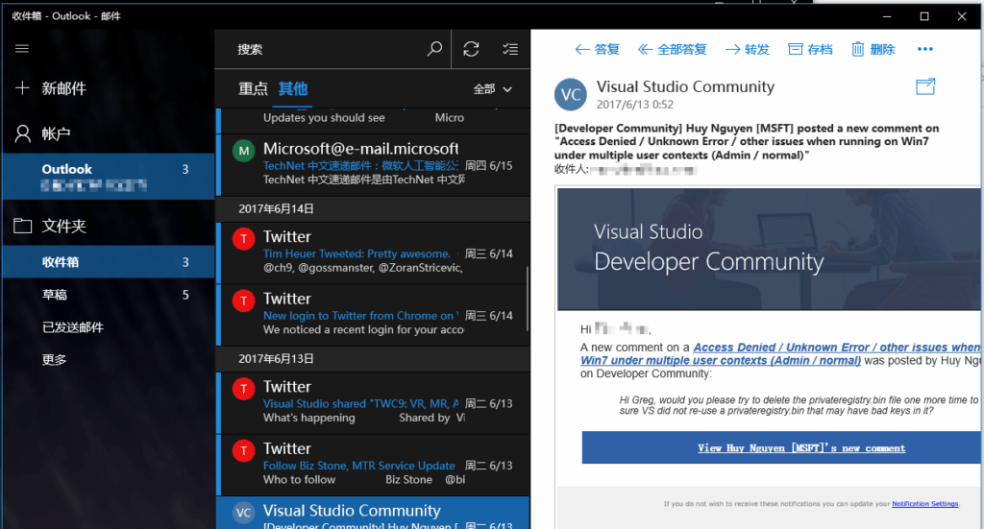Viewport: 984px width, 529px height.
Task: Switch to the 重点 focused tab
Action: coord(254,89)
